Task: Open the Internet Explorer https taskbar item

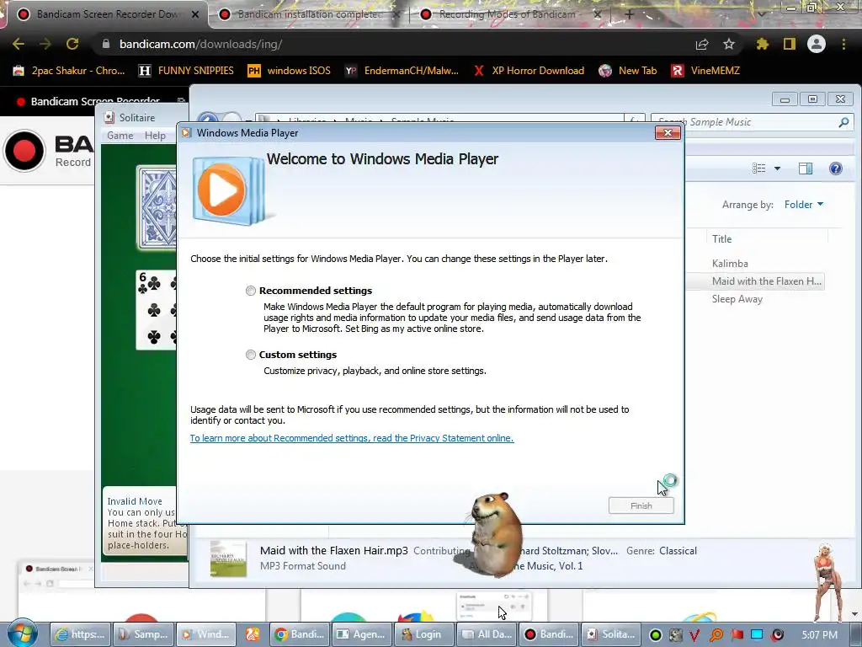Action: [80, 634]
